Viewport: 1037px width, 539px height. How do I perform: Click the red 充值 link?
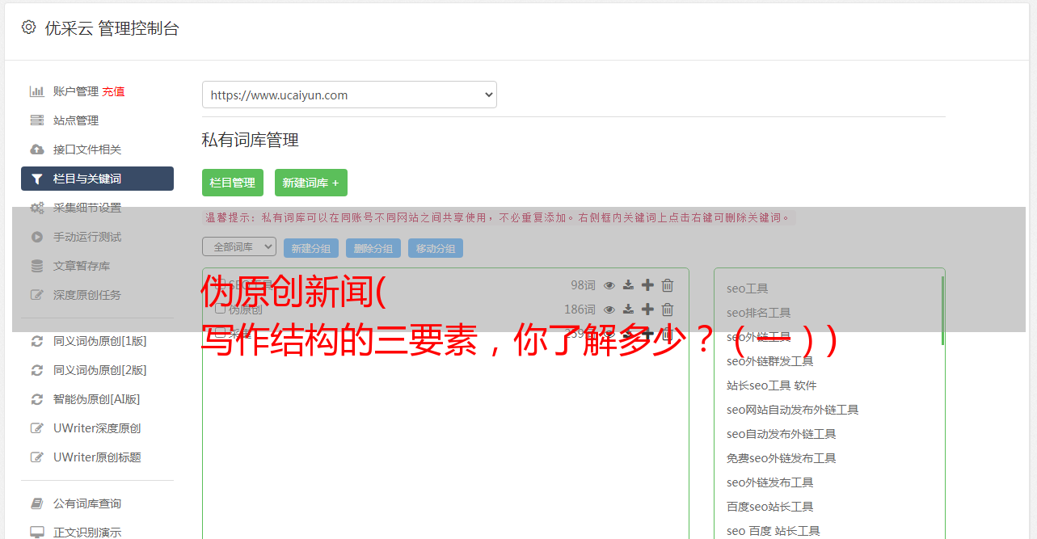pos(113,91)
